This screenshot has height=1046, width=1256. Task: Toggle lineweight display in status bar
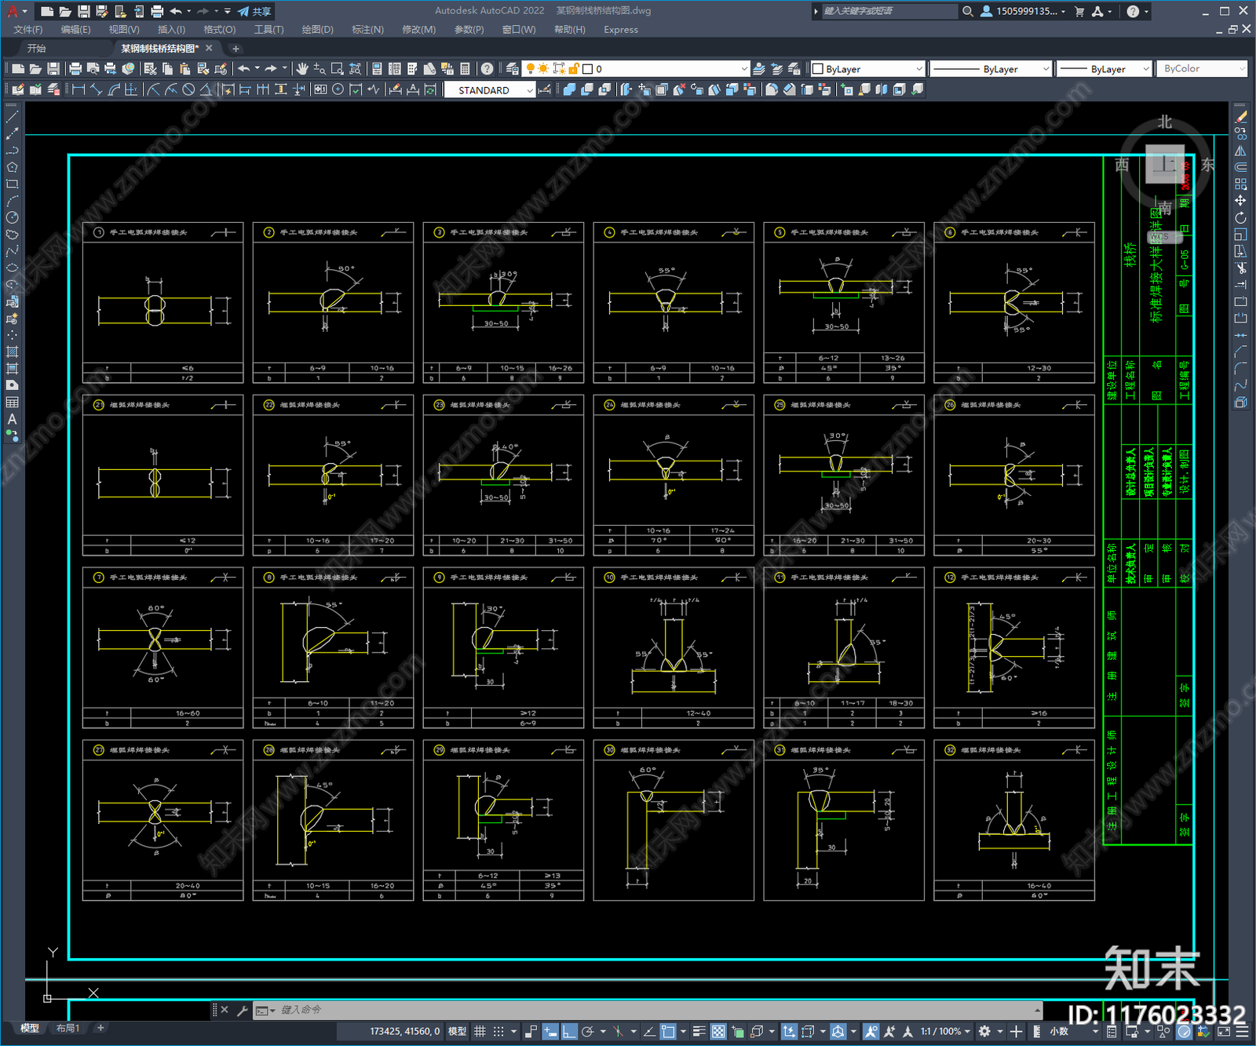pos(699,1031)
